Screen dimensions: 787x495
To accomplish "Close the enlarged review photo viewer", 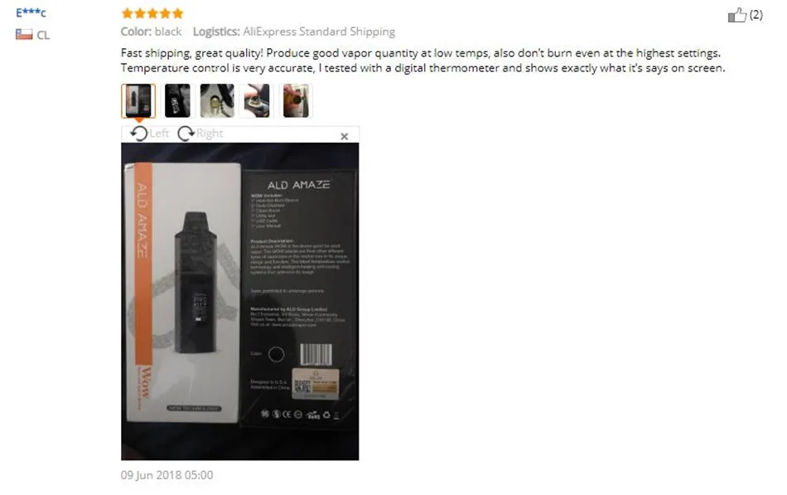I will click(345, 136).
